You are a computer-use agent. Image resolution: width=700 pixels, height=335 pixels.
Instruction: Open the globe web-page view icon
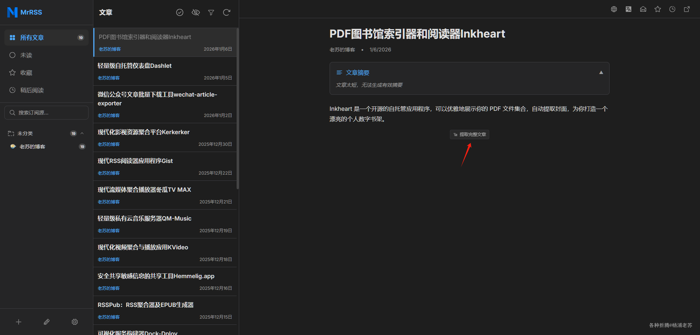(x=614, y=9)
